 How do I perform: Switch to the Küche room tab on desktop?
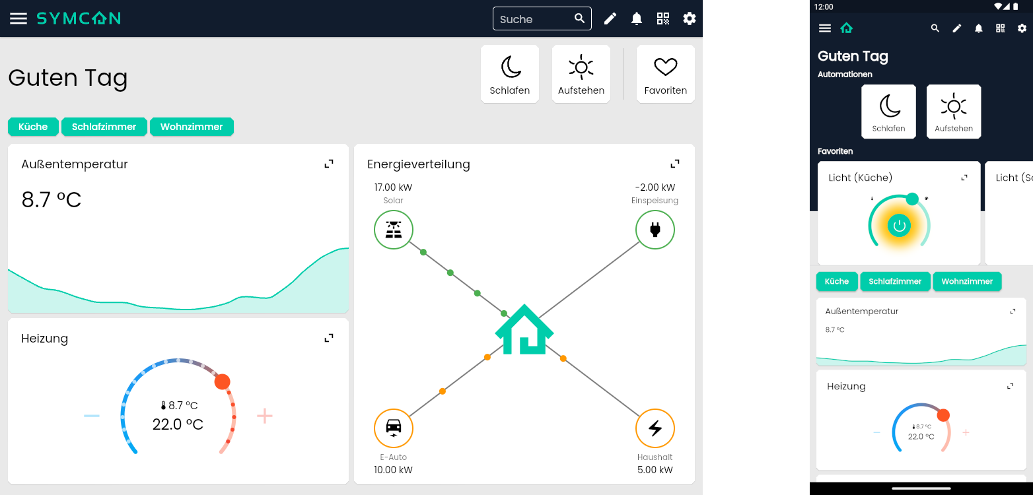33,127
